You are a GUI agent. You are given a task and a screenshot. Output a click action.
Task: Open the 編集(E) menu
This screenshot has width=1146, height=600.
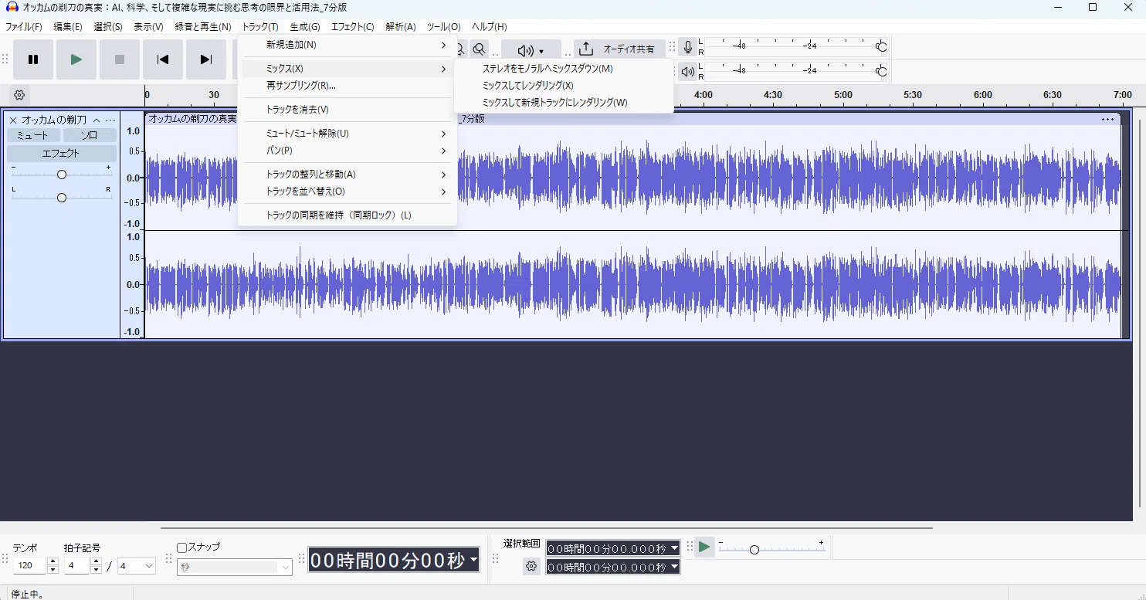68,27
